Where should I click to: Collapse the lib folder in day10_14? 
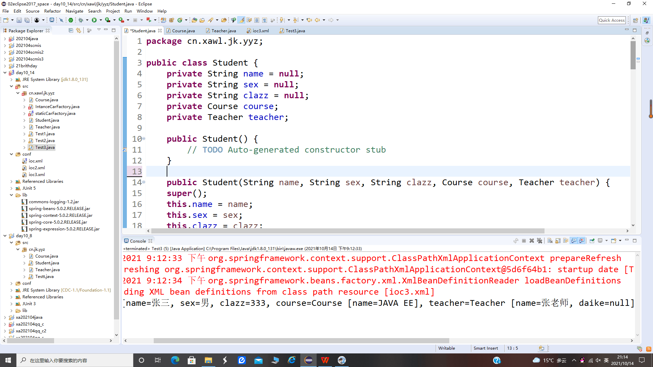(x=12, y=195)
